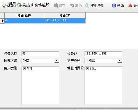Click the 192.168.1.192 cell in device table
138x110 pixels.
click(65, 21)
